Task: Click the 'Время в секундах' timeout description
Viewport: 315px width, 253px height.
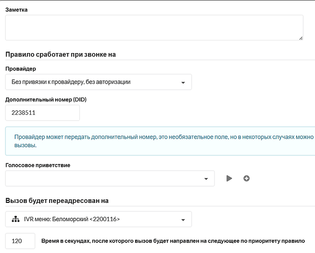Action: tap(173, 241)
